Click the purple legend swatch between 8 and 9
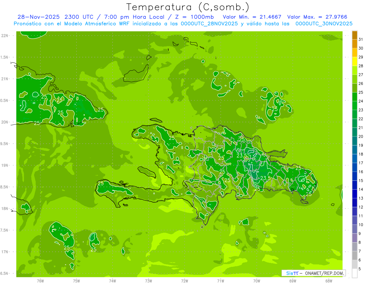 point(355,238)
